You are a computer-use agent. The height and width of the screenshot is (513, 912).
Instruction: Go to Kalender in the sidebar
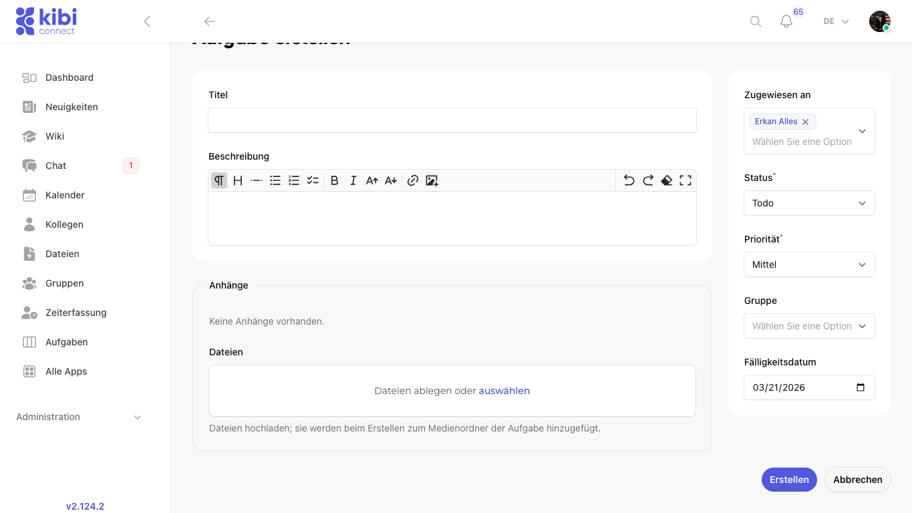point(65,195)
